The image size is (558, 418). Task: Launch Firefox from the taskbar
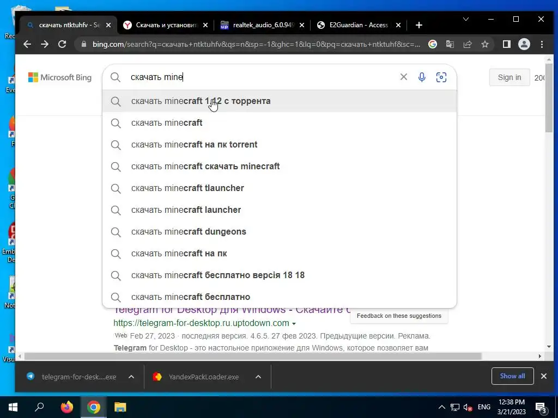[66, 407]
